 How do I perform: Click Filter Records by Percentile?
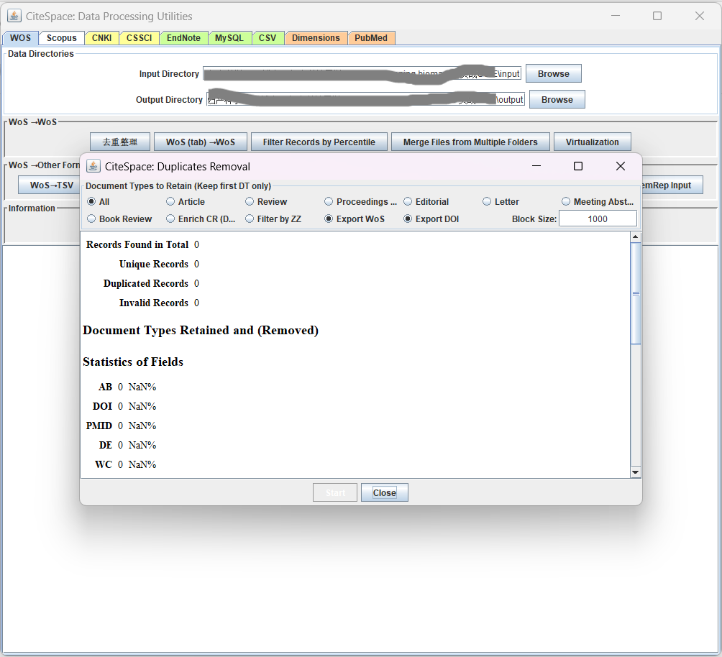pyautogui.click(x=319, y=142)
